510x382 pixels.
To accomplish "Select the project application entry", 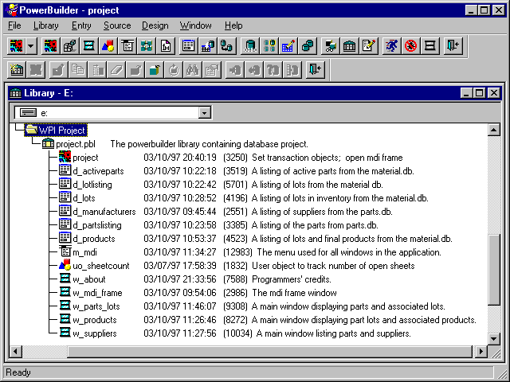I will point(85,158).
